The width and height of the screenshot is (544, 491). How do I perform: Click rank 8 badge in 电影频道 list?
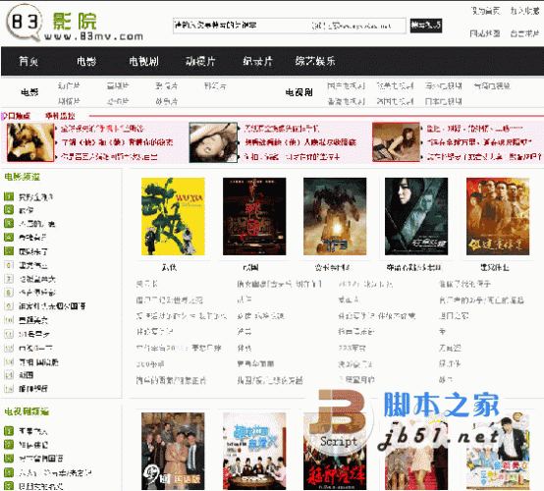[9, 293]
